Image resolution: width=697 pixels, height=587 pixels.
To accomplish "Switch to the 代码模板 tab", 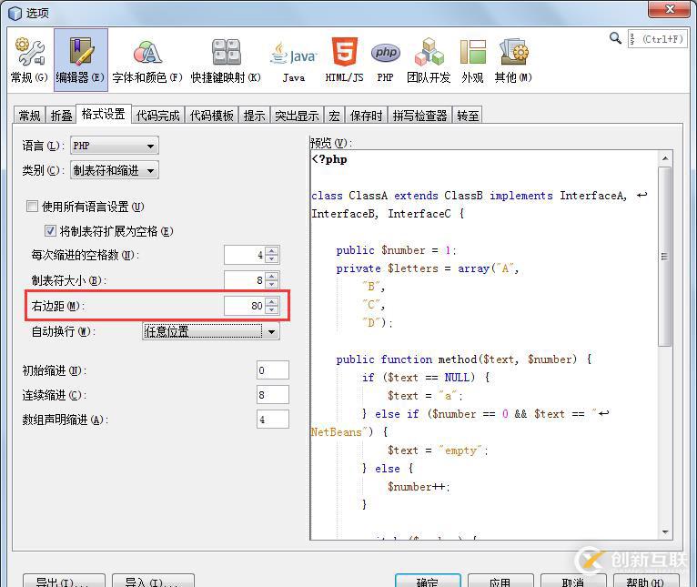I will 212,116.
